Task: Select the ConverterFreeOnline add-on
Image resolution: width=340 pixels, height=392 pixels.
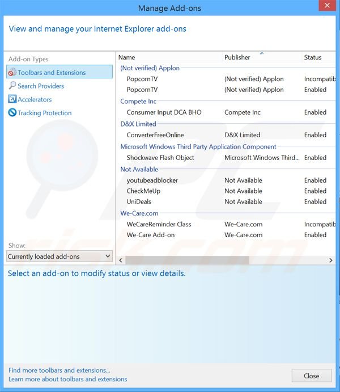Action: pos(226,135)
